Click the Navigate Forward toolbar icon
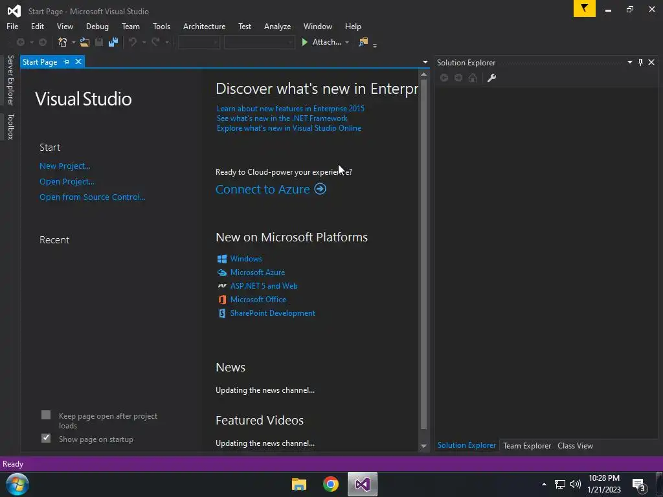 [x=43, y=42]
